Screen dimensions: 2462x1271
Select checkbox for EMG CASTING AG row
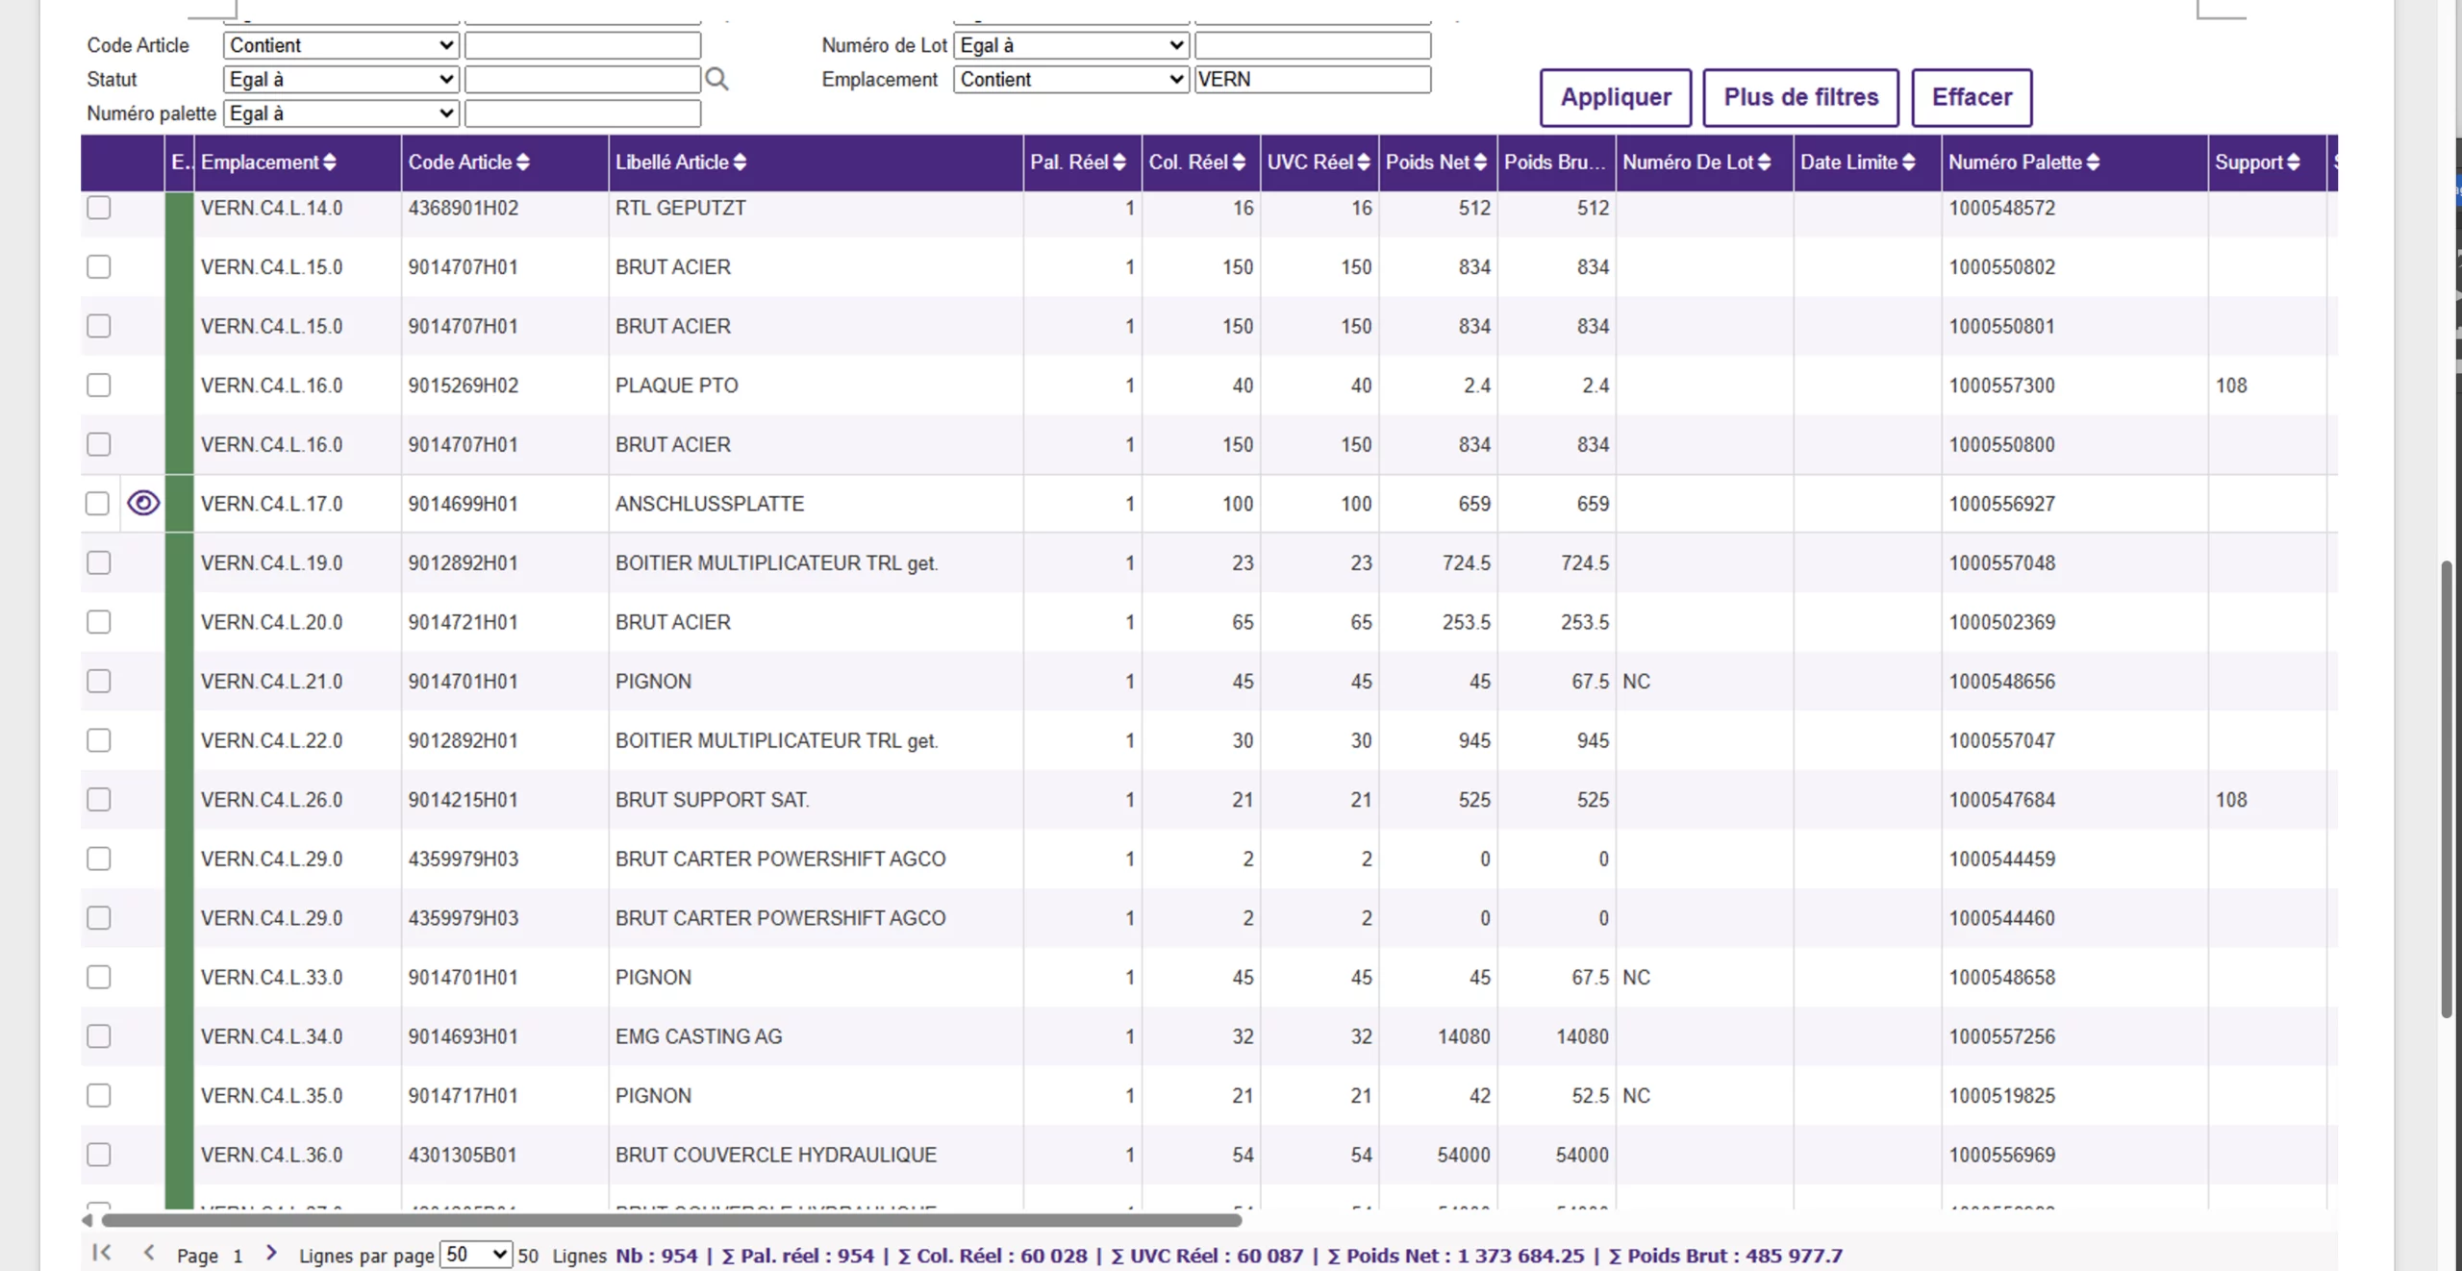99,1035
